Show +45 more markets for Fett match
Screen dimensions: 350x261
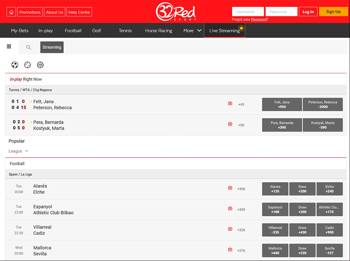tap(241, 104)
